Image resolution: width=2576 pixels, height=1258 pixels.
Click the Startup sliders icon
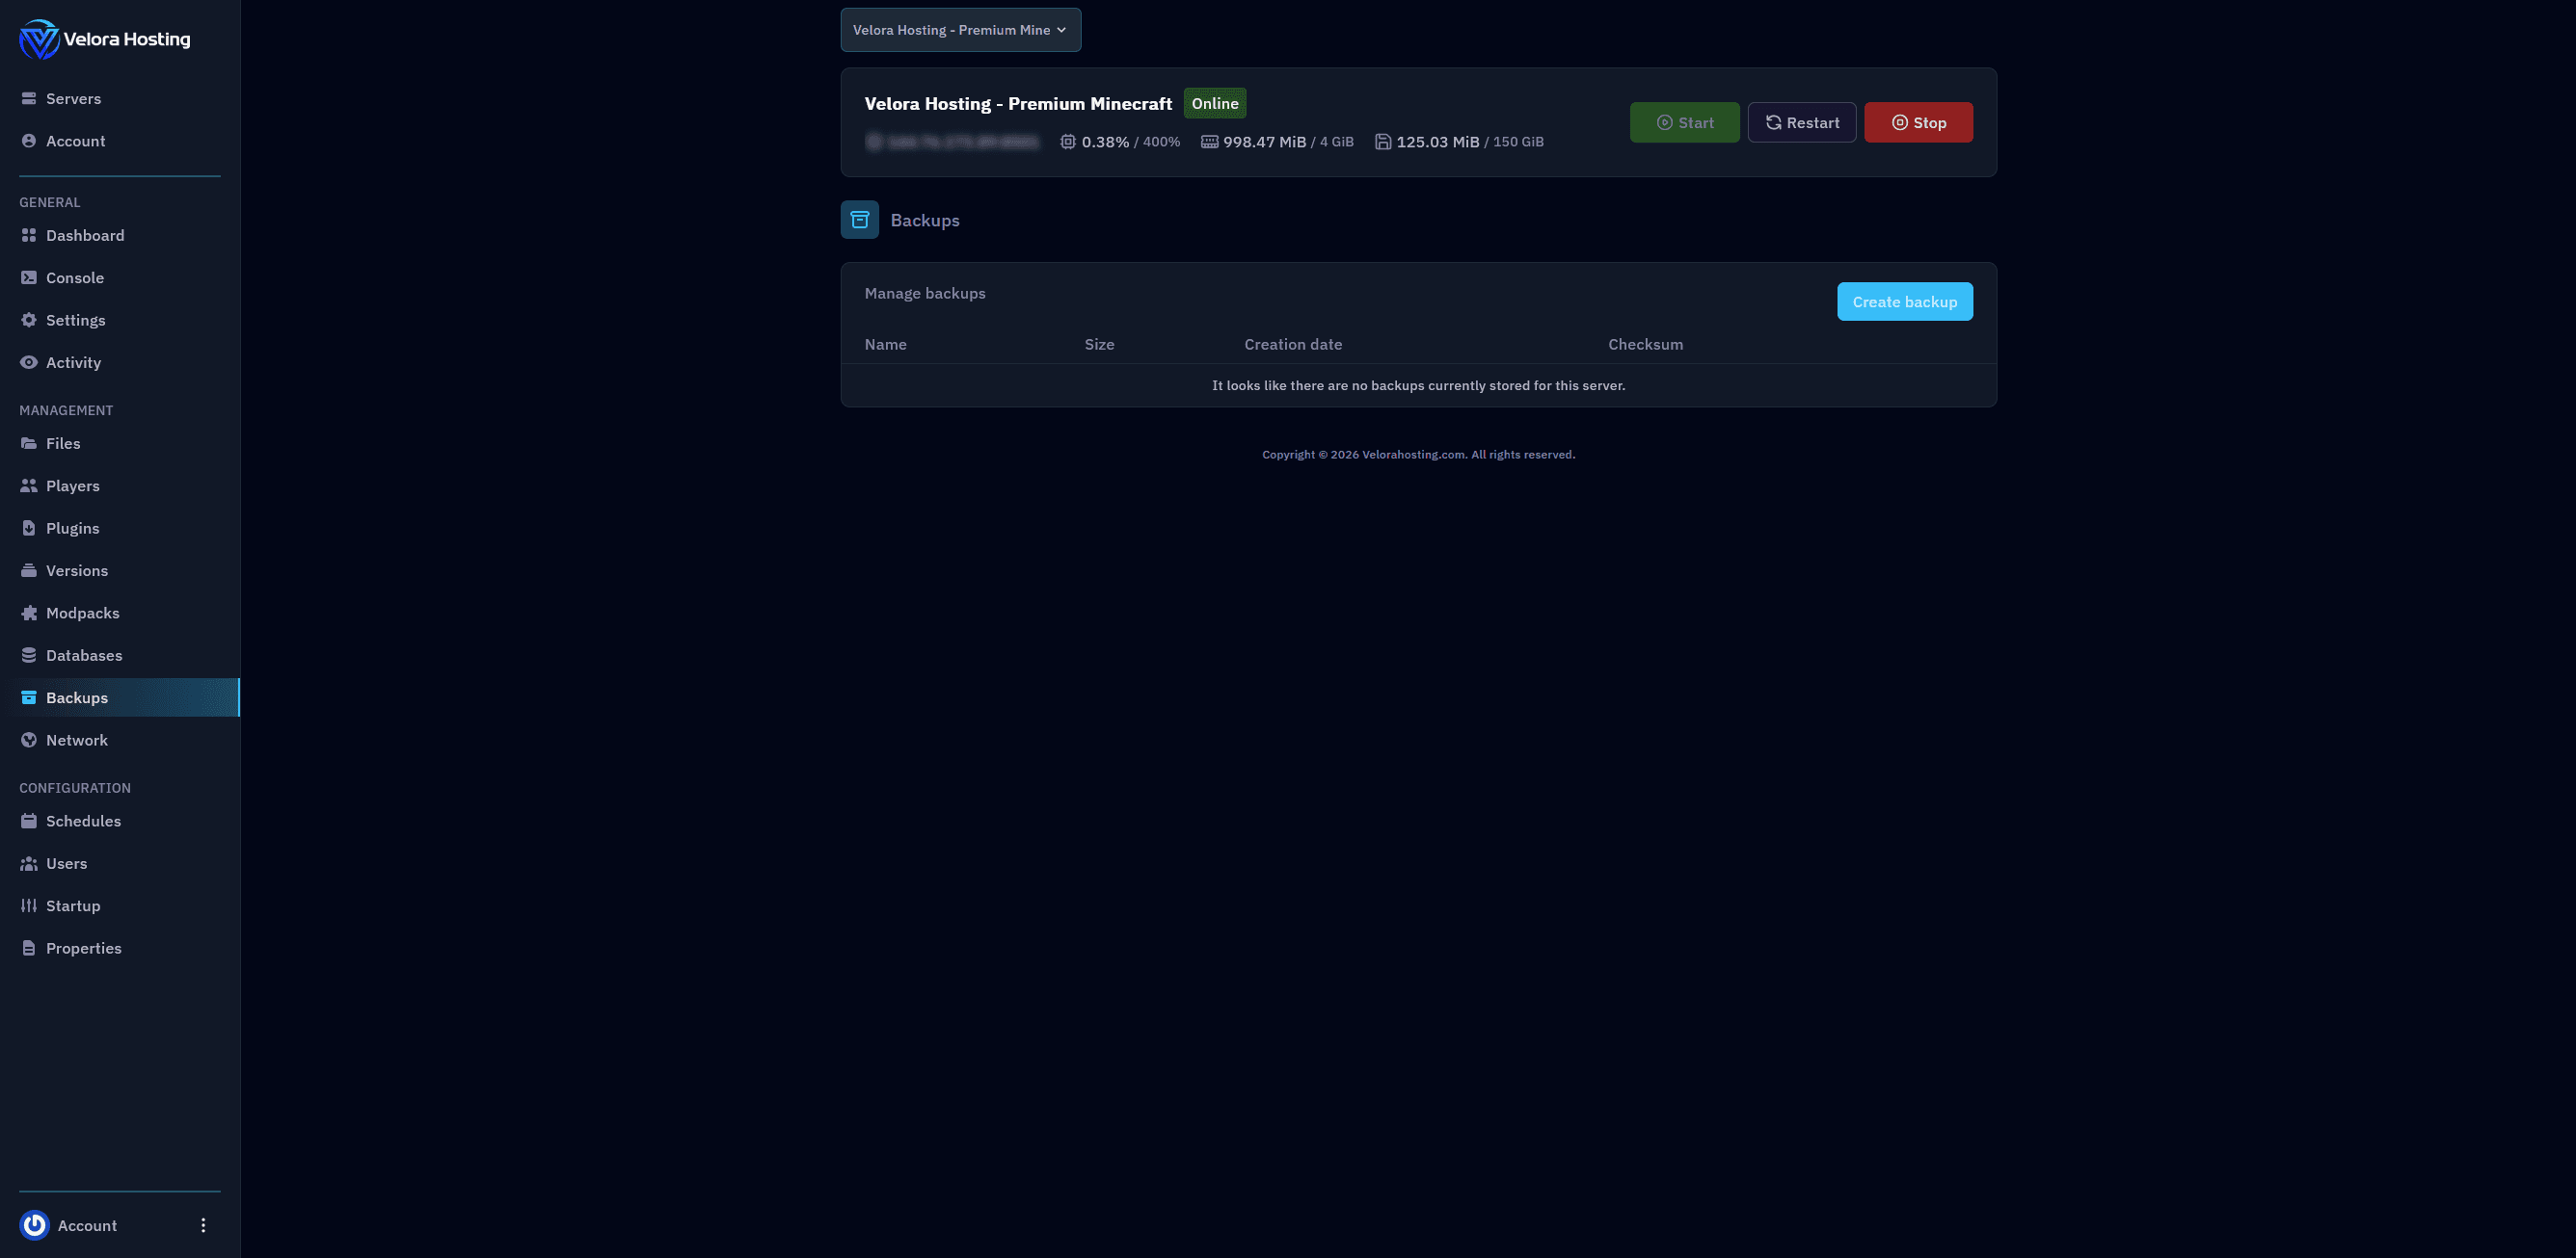(29, 906)
